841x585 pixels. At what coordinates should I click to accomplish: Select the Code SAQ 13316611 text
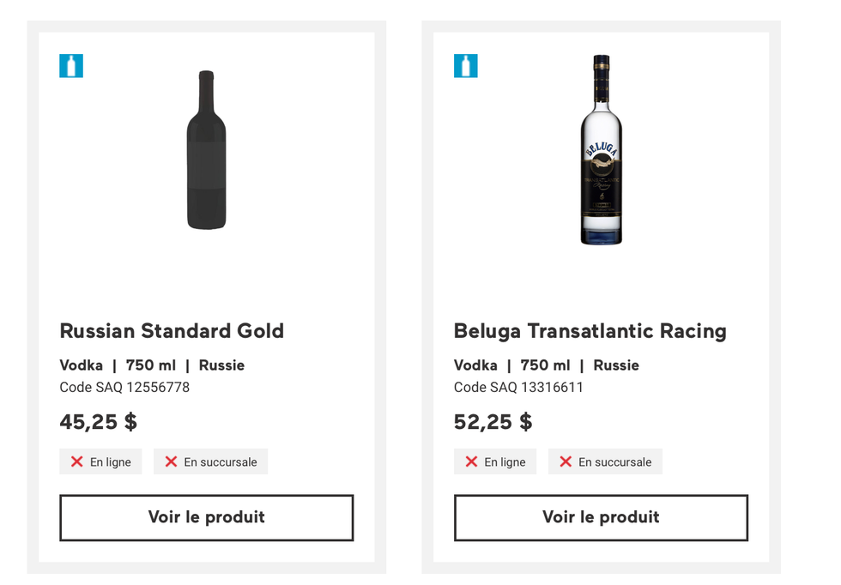pyautogui.click(x=518, y=388)
